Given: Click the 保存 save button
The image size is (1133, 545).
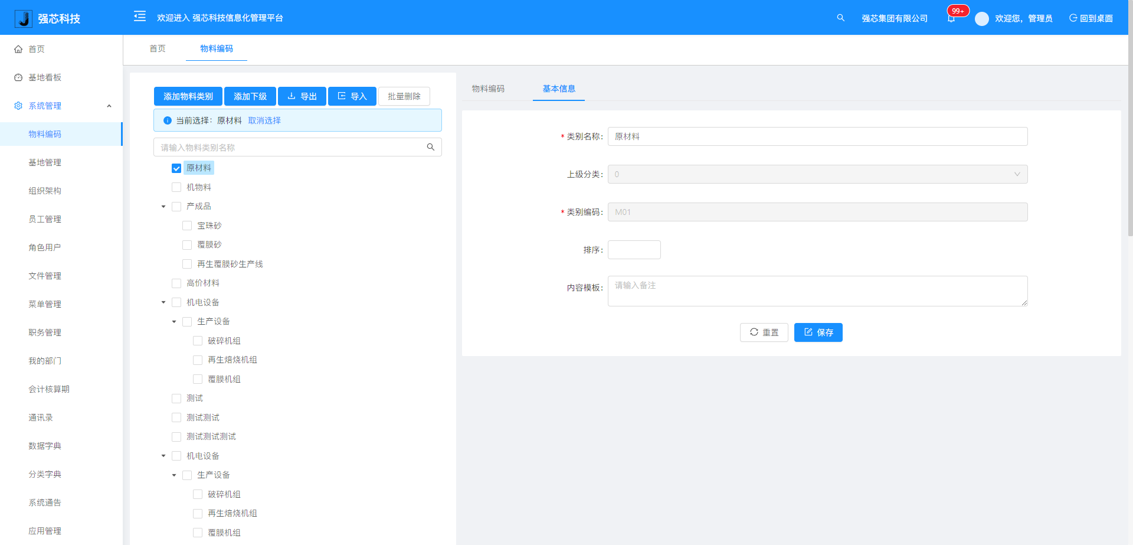Looking at the screenshot, I should 818,332.
